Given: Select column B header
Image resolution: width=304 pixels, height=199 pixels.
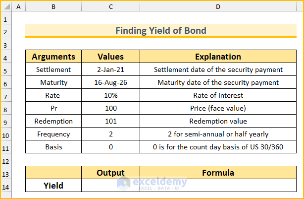Looking at the screenshot, I should (x=53, y=6).
